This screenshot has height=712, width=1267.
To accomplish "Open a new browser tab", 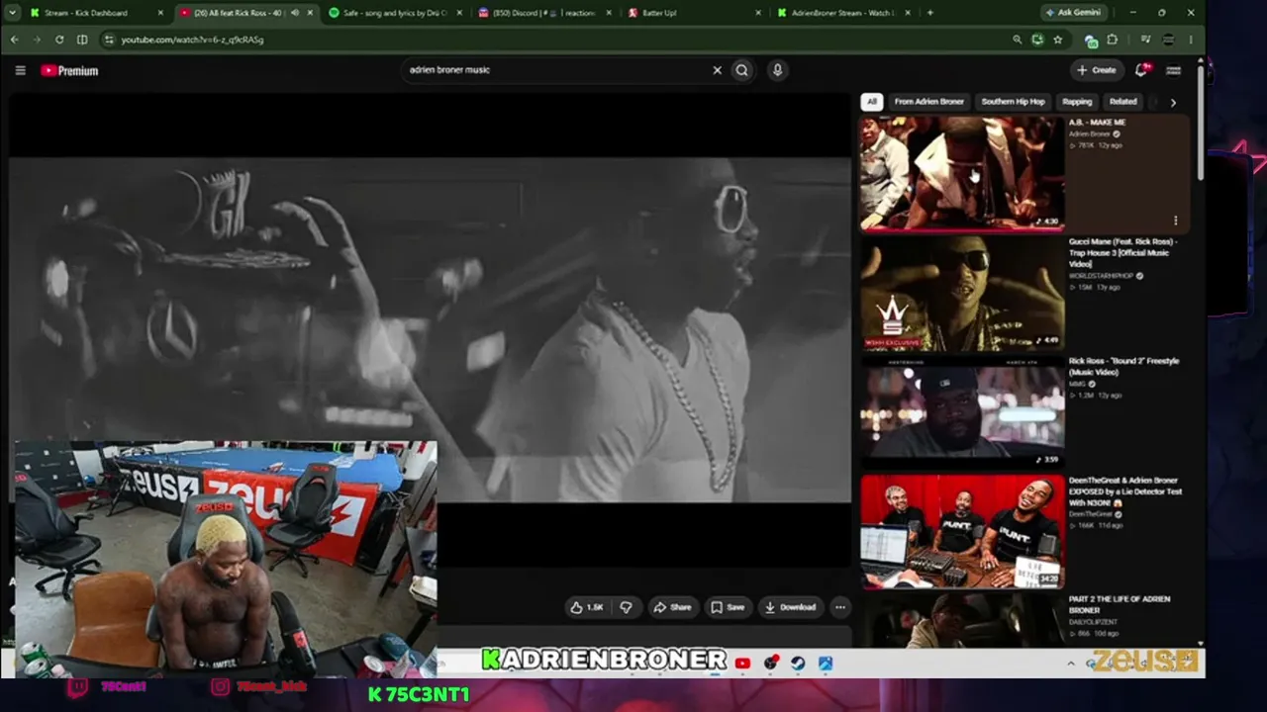I will (x=929, y=13).
